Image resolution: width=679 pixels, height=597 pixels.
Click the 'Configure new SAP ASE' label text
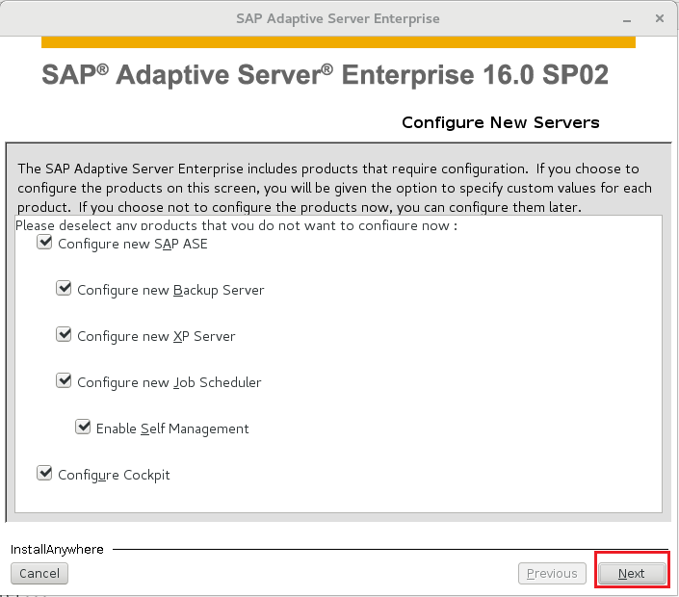point(133,245)
